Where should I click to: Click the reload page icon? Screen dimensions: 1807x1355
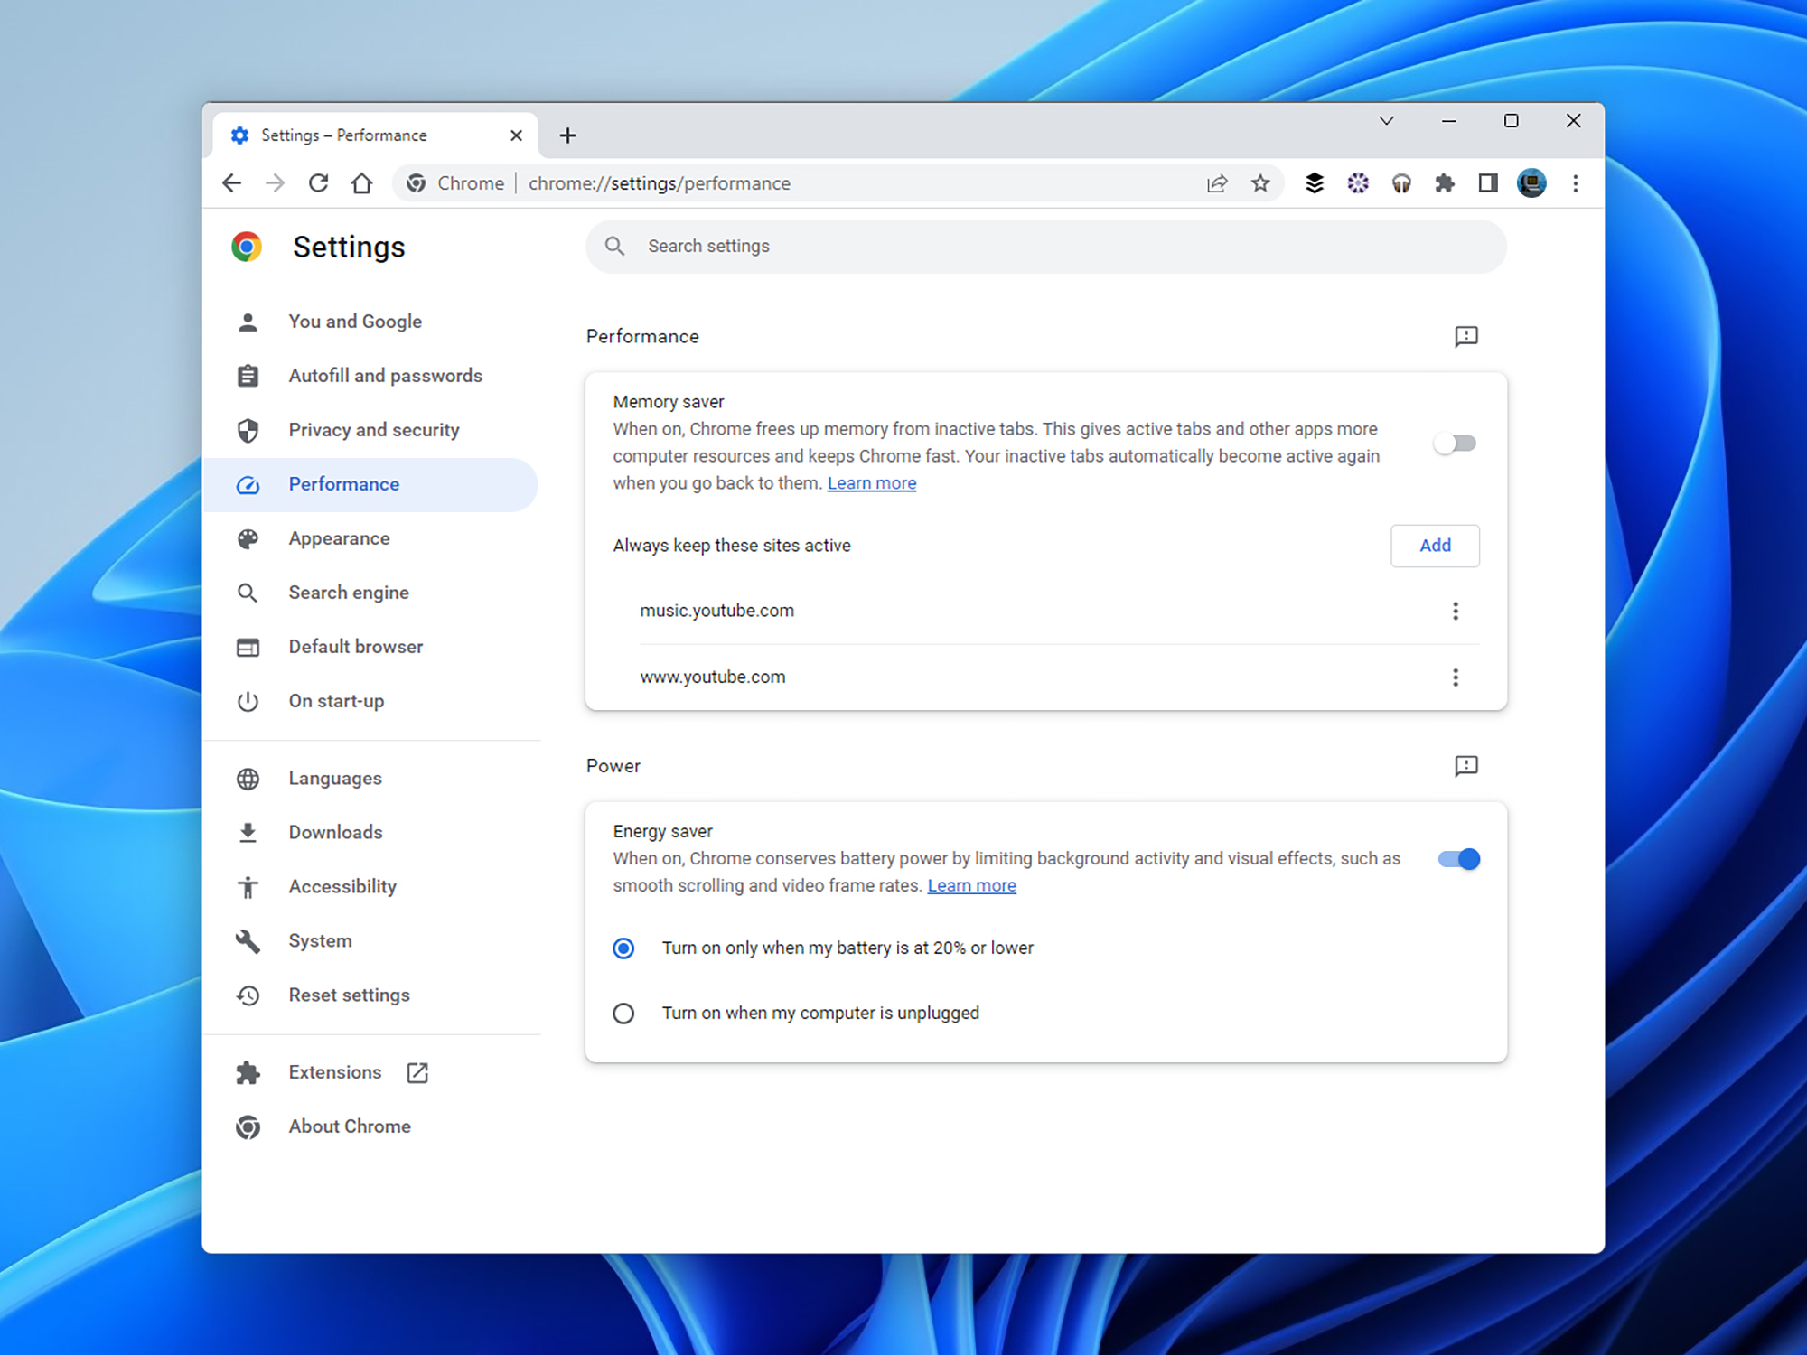point(318,183)
